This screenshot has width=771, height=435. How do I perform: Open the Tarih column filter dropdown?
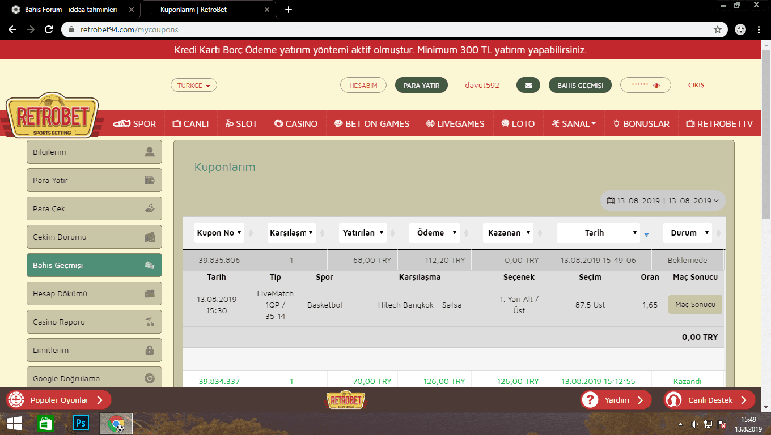pyautogui.click(x=599, y=233)
